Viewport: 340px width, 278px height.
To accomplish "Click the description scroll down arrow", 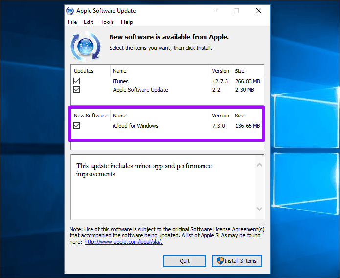I will pyautogui.click(x=259, y=208).
